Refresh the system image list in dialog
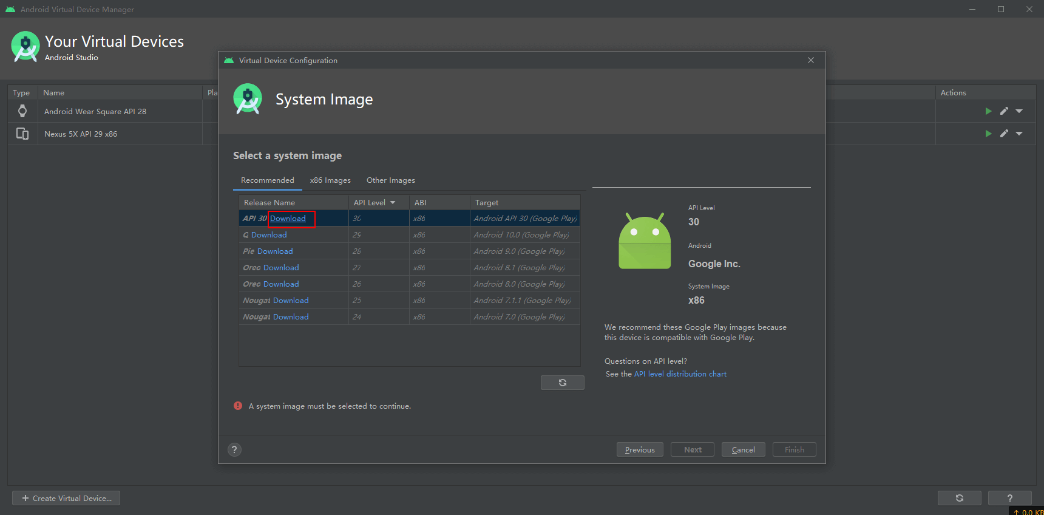 (x=563, y=383)
